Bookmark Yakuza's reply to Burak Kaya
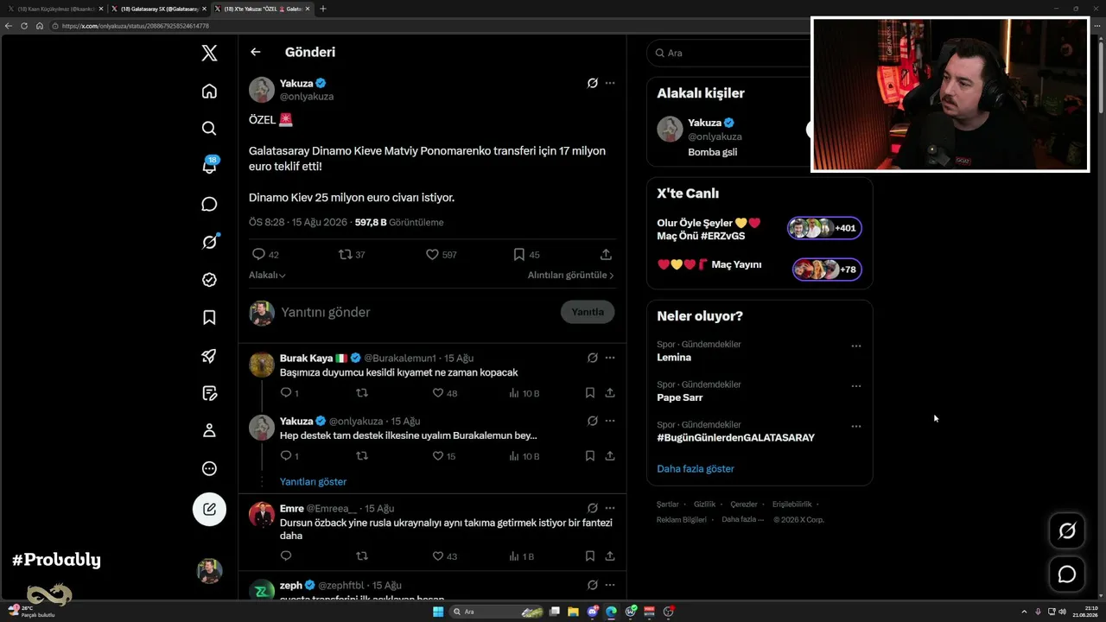The height and width of the screenshot is (622, 1106). [x=590, y=456]
